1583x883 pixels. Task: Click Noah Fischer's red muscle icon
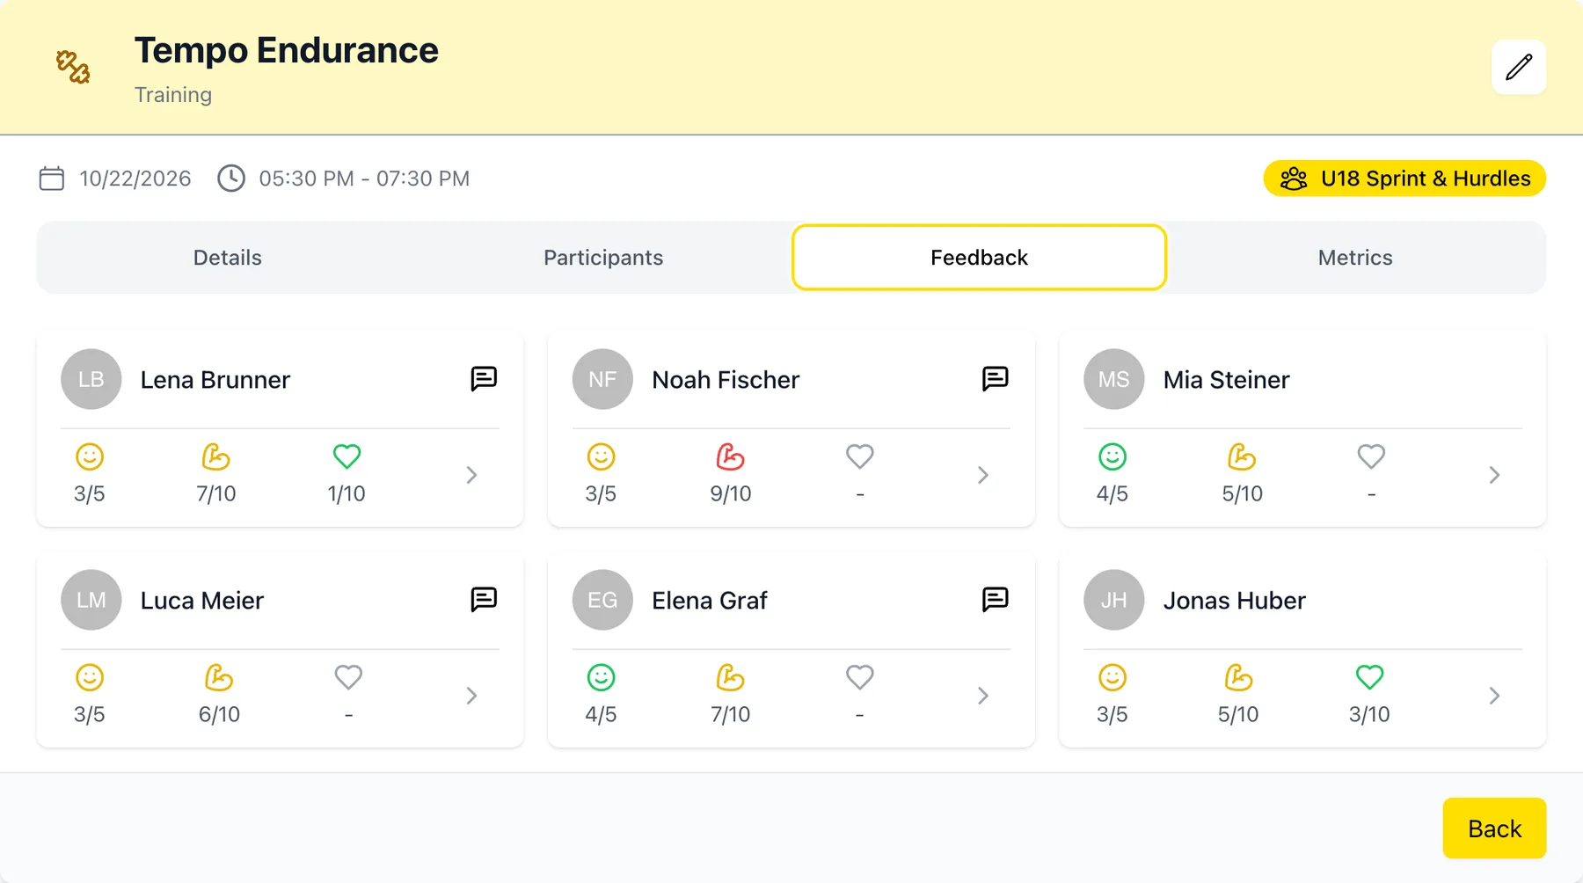coord(730,456)
